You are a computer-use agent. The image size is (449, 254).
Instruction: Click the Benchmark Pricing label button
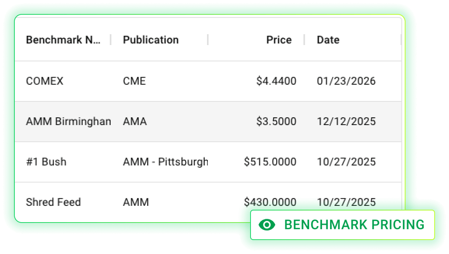point(354,224)
